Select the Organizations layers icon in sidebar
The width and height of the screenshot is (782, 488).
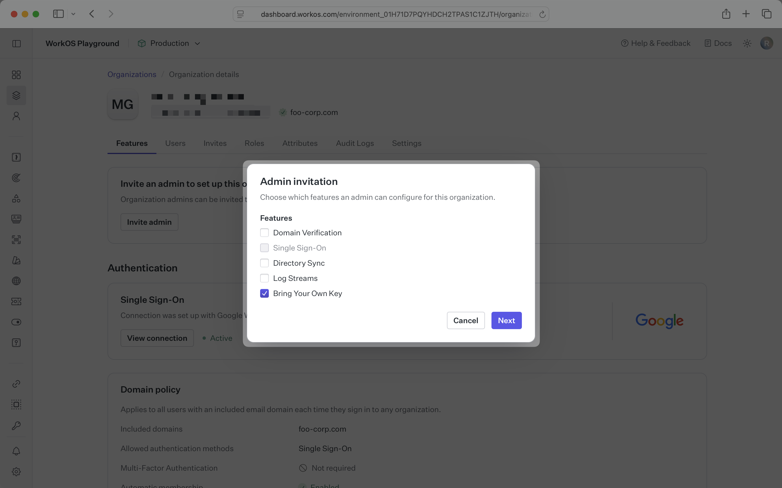pos(16,95)
